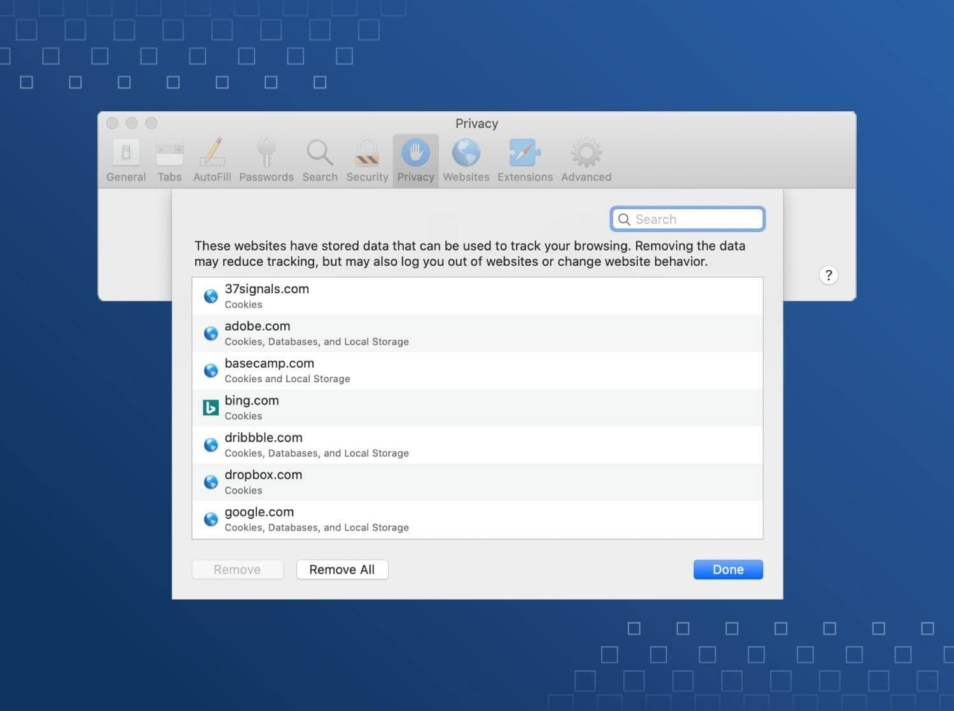
Task: Click the globe icon beside 37signals.com
Action: pos(211,296)
